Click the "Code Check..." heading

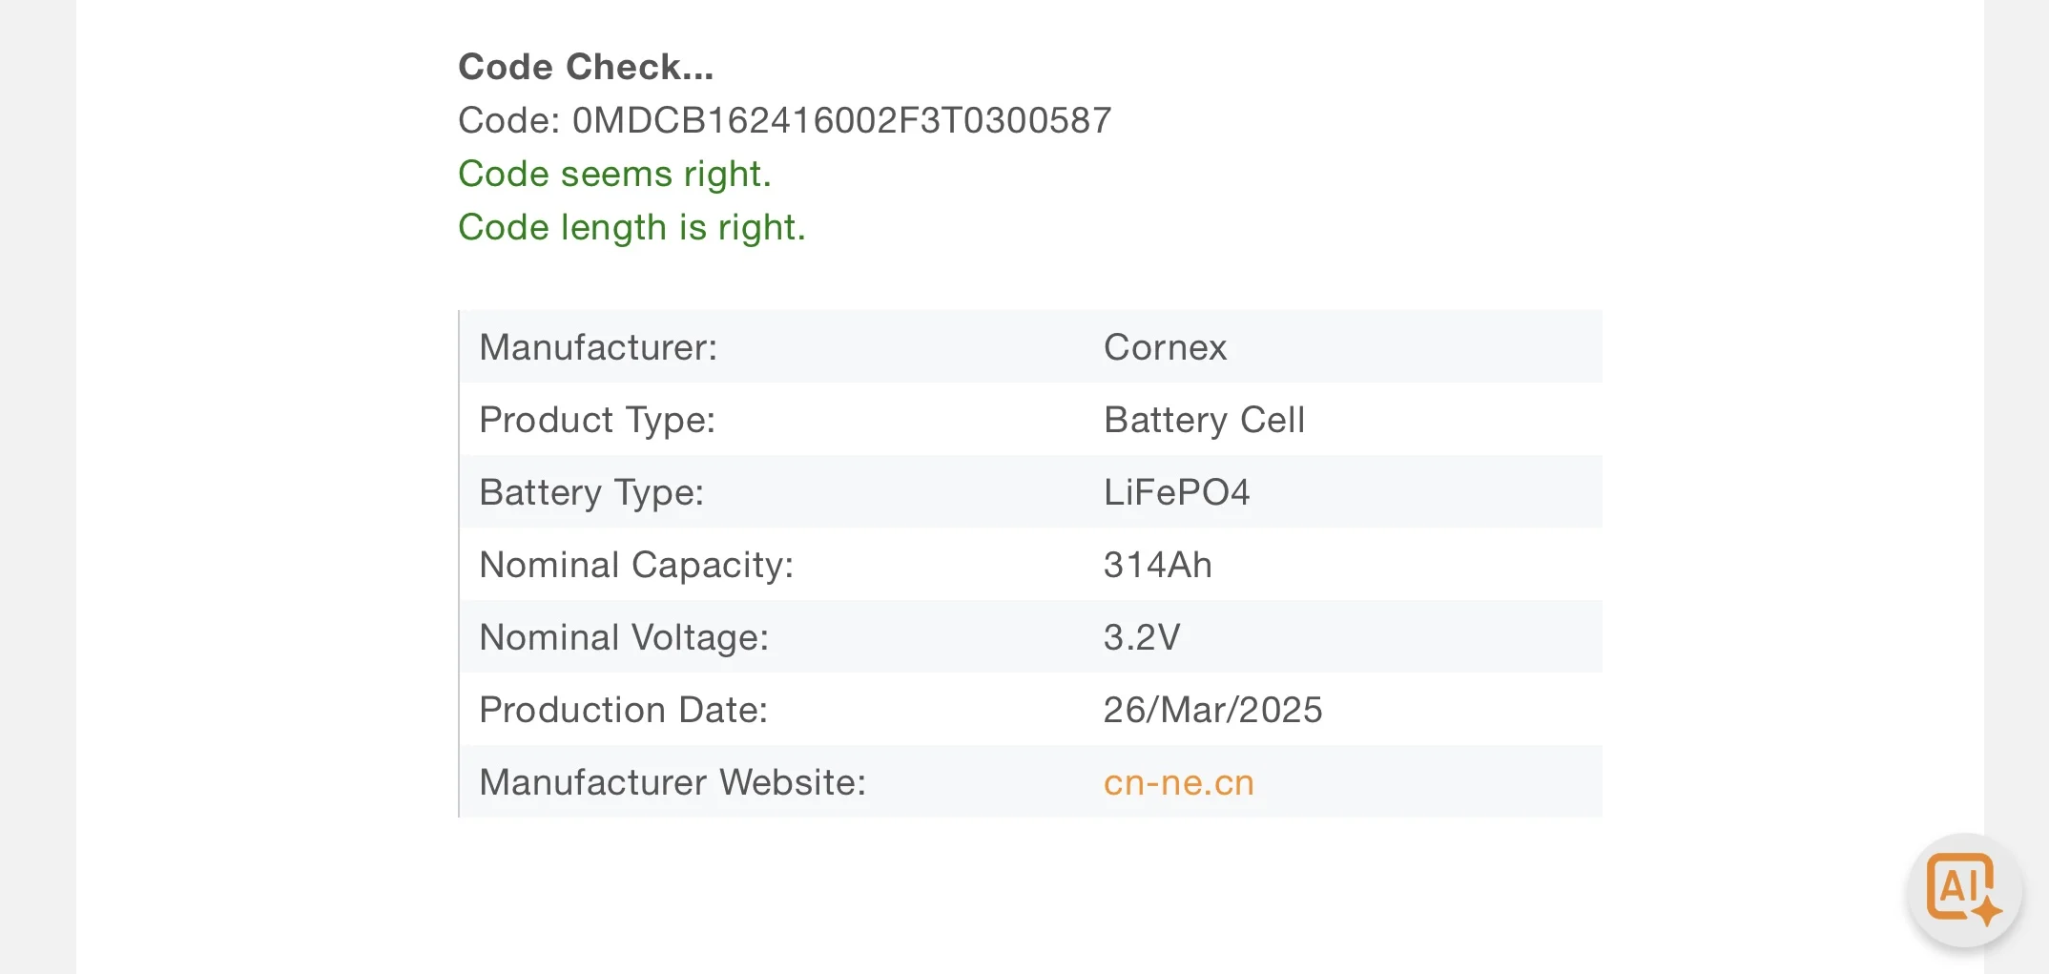pos(586,67)
